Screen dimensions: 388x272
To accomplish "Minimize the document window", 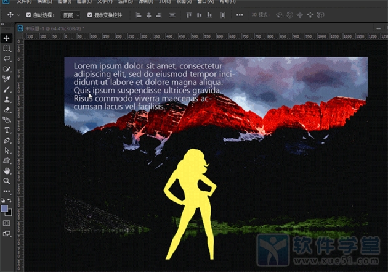I will 378,28.
